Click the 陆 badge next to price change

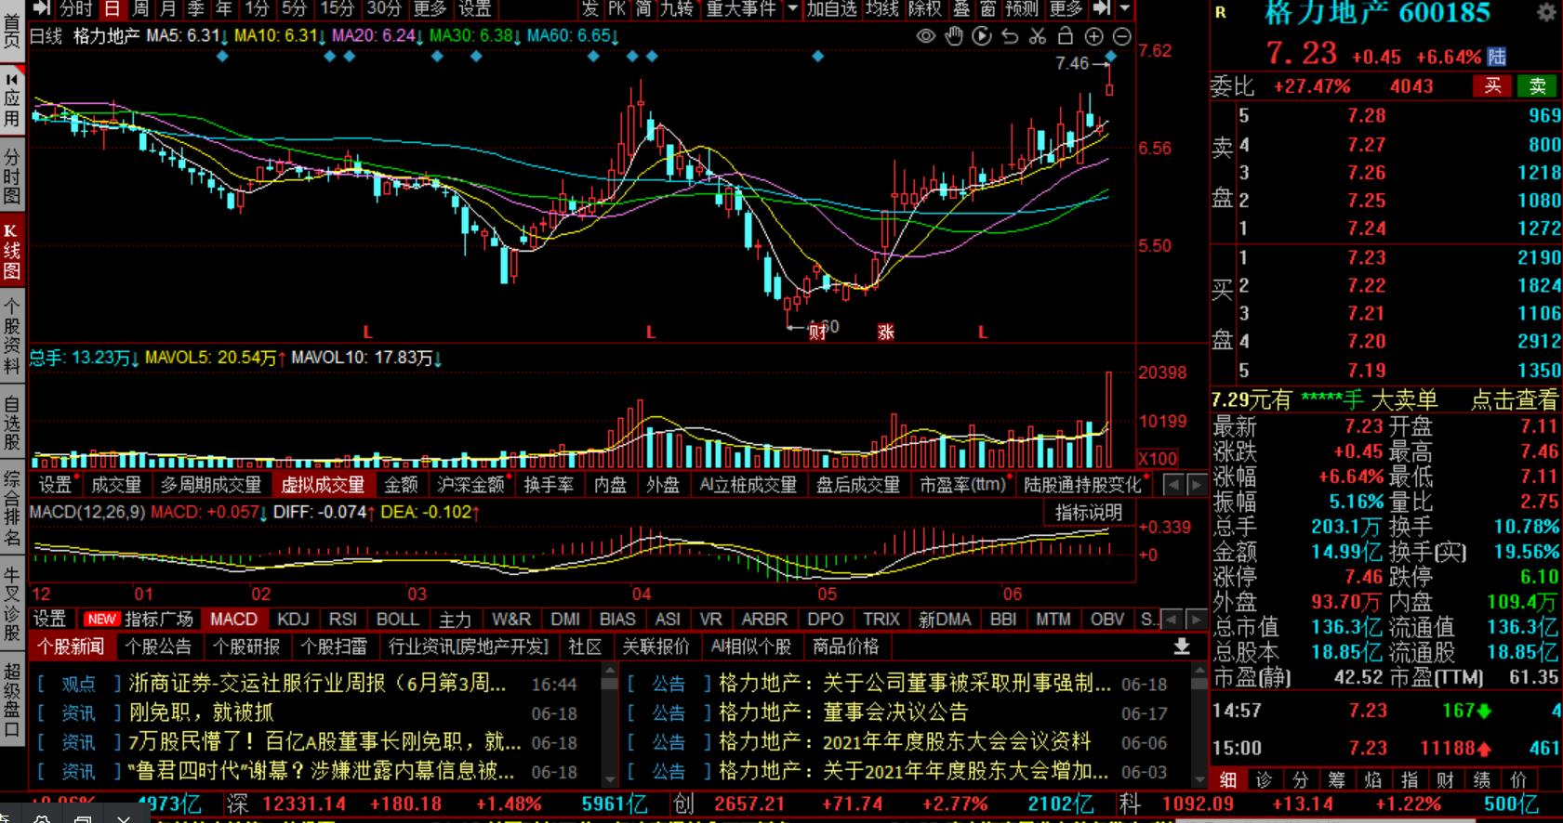[x=1497, y=57]
